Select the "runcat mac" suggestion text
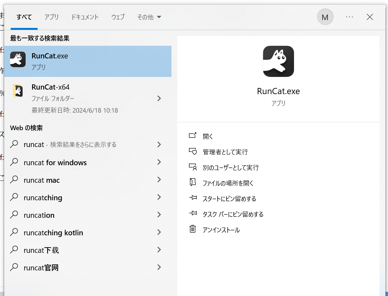This screenshot has height=296, width=388. coord(41,180)
